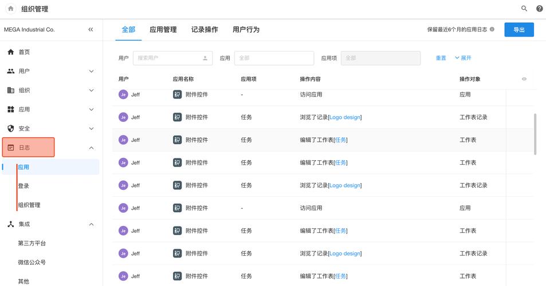Click the 搜索用户 input field

coord(168,58)
